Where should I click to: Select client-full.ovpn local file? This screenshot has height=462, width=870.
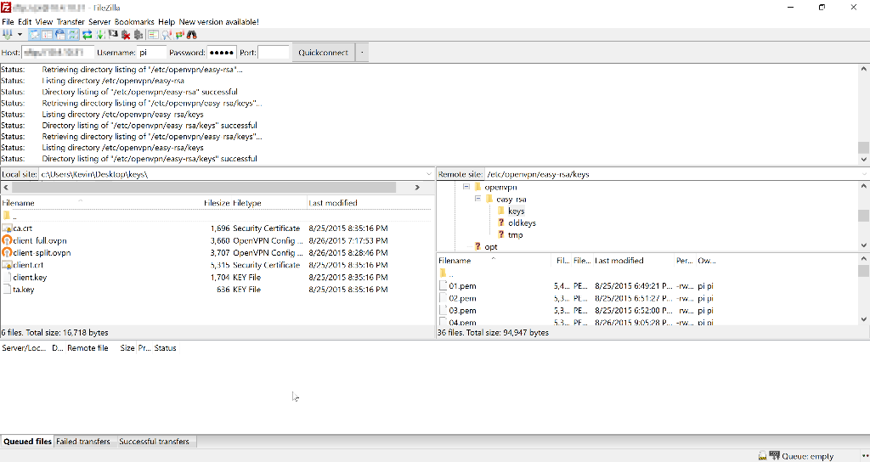coord(39,240)
